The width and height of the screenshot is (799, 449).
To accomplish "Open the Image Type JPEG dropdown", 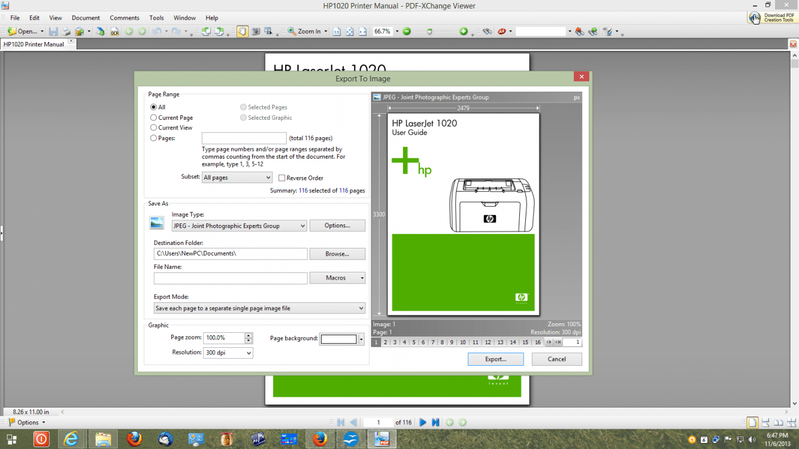I will pyautogui.click(x=239, y=226).
